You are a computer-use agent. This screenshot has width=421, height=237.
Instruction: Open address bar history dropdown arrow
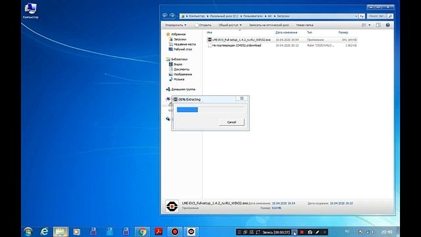click(x=357, y=16)
